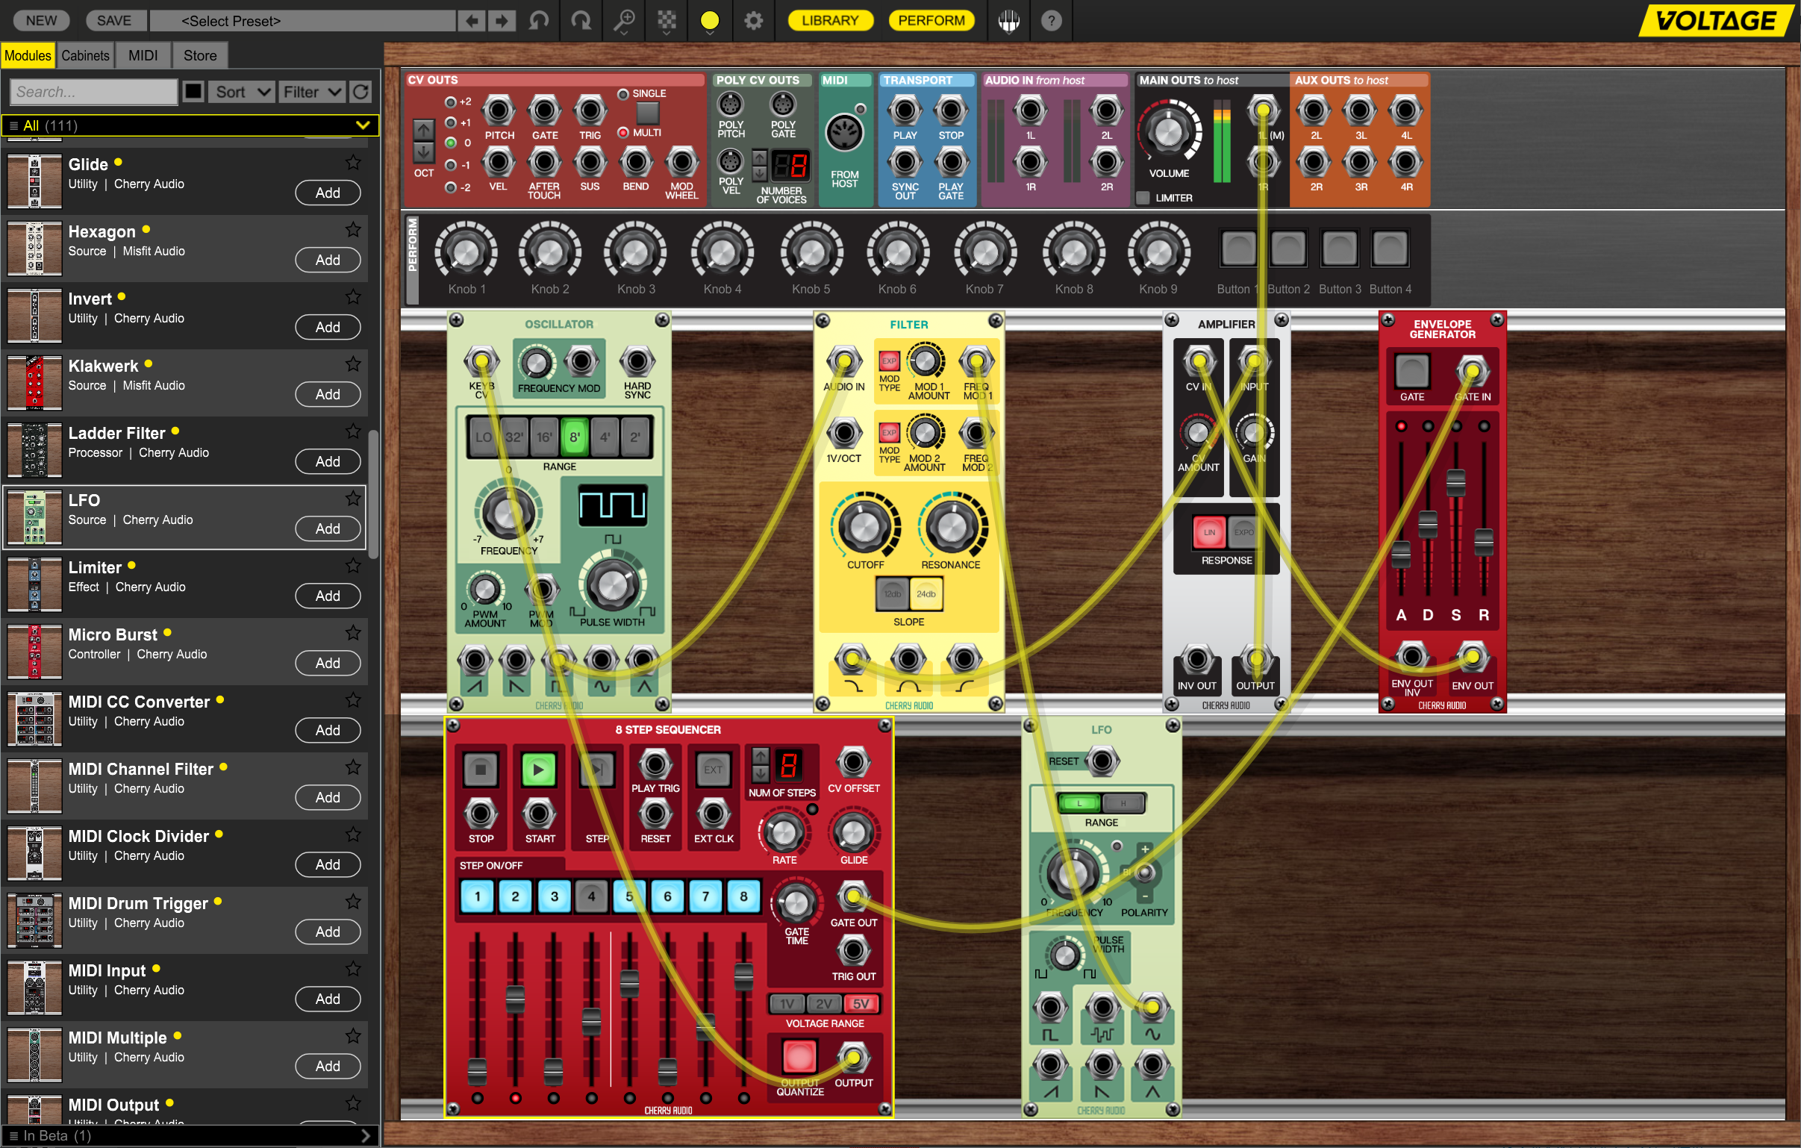This screenshot has height=1148, width=1801.
Task: Click the sequencer stop button
Action: [x=480, y=769]
